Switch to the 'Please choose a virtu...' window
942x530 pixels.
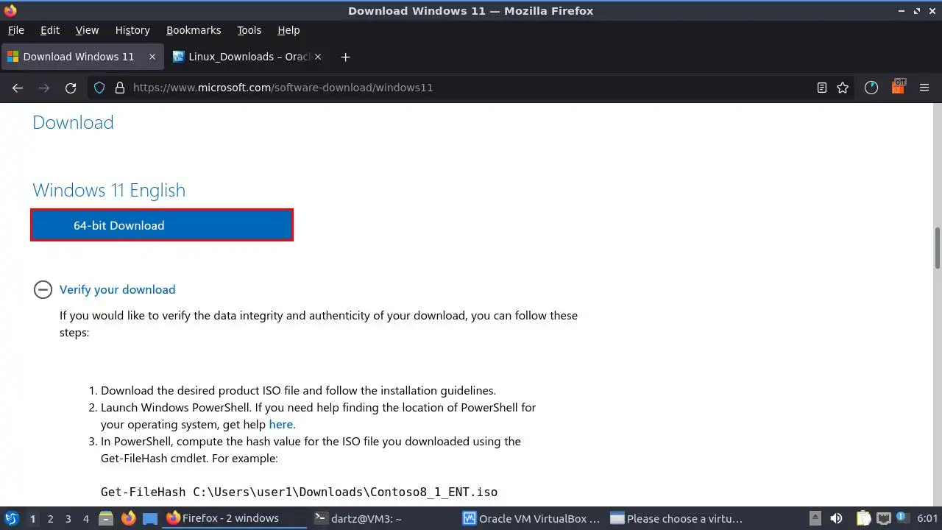679,518
